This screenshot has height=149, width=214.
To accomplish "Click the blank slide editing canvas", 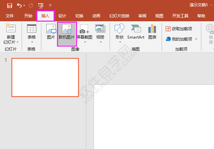I will [x=154, y=117].
